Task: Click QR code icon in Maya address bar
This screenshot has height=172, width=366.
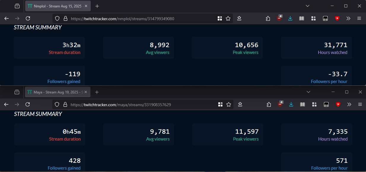Action: pyautogui.click(x=220, y=104)
